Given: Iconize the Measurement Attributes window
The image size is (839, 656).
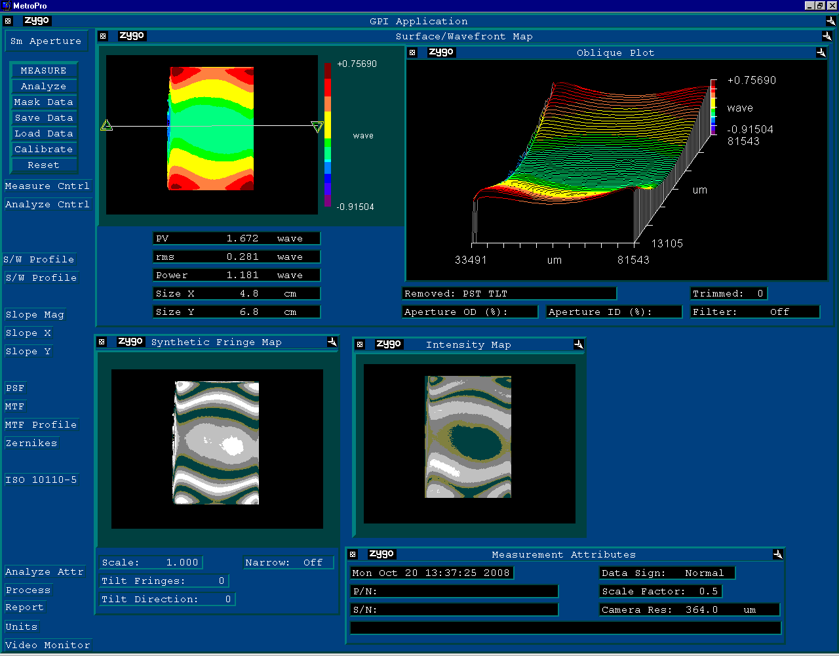Looking at the screenshot, I should pyautogui.click(x=778, y=554).
